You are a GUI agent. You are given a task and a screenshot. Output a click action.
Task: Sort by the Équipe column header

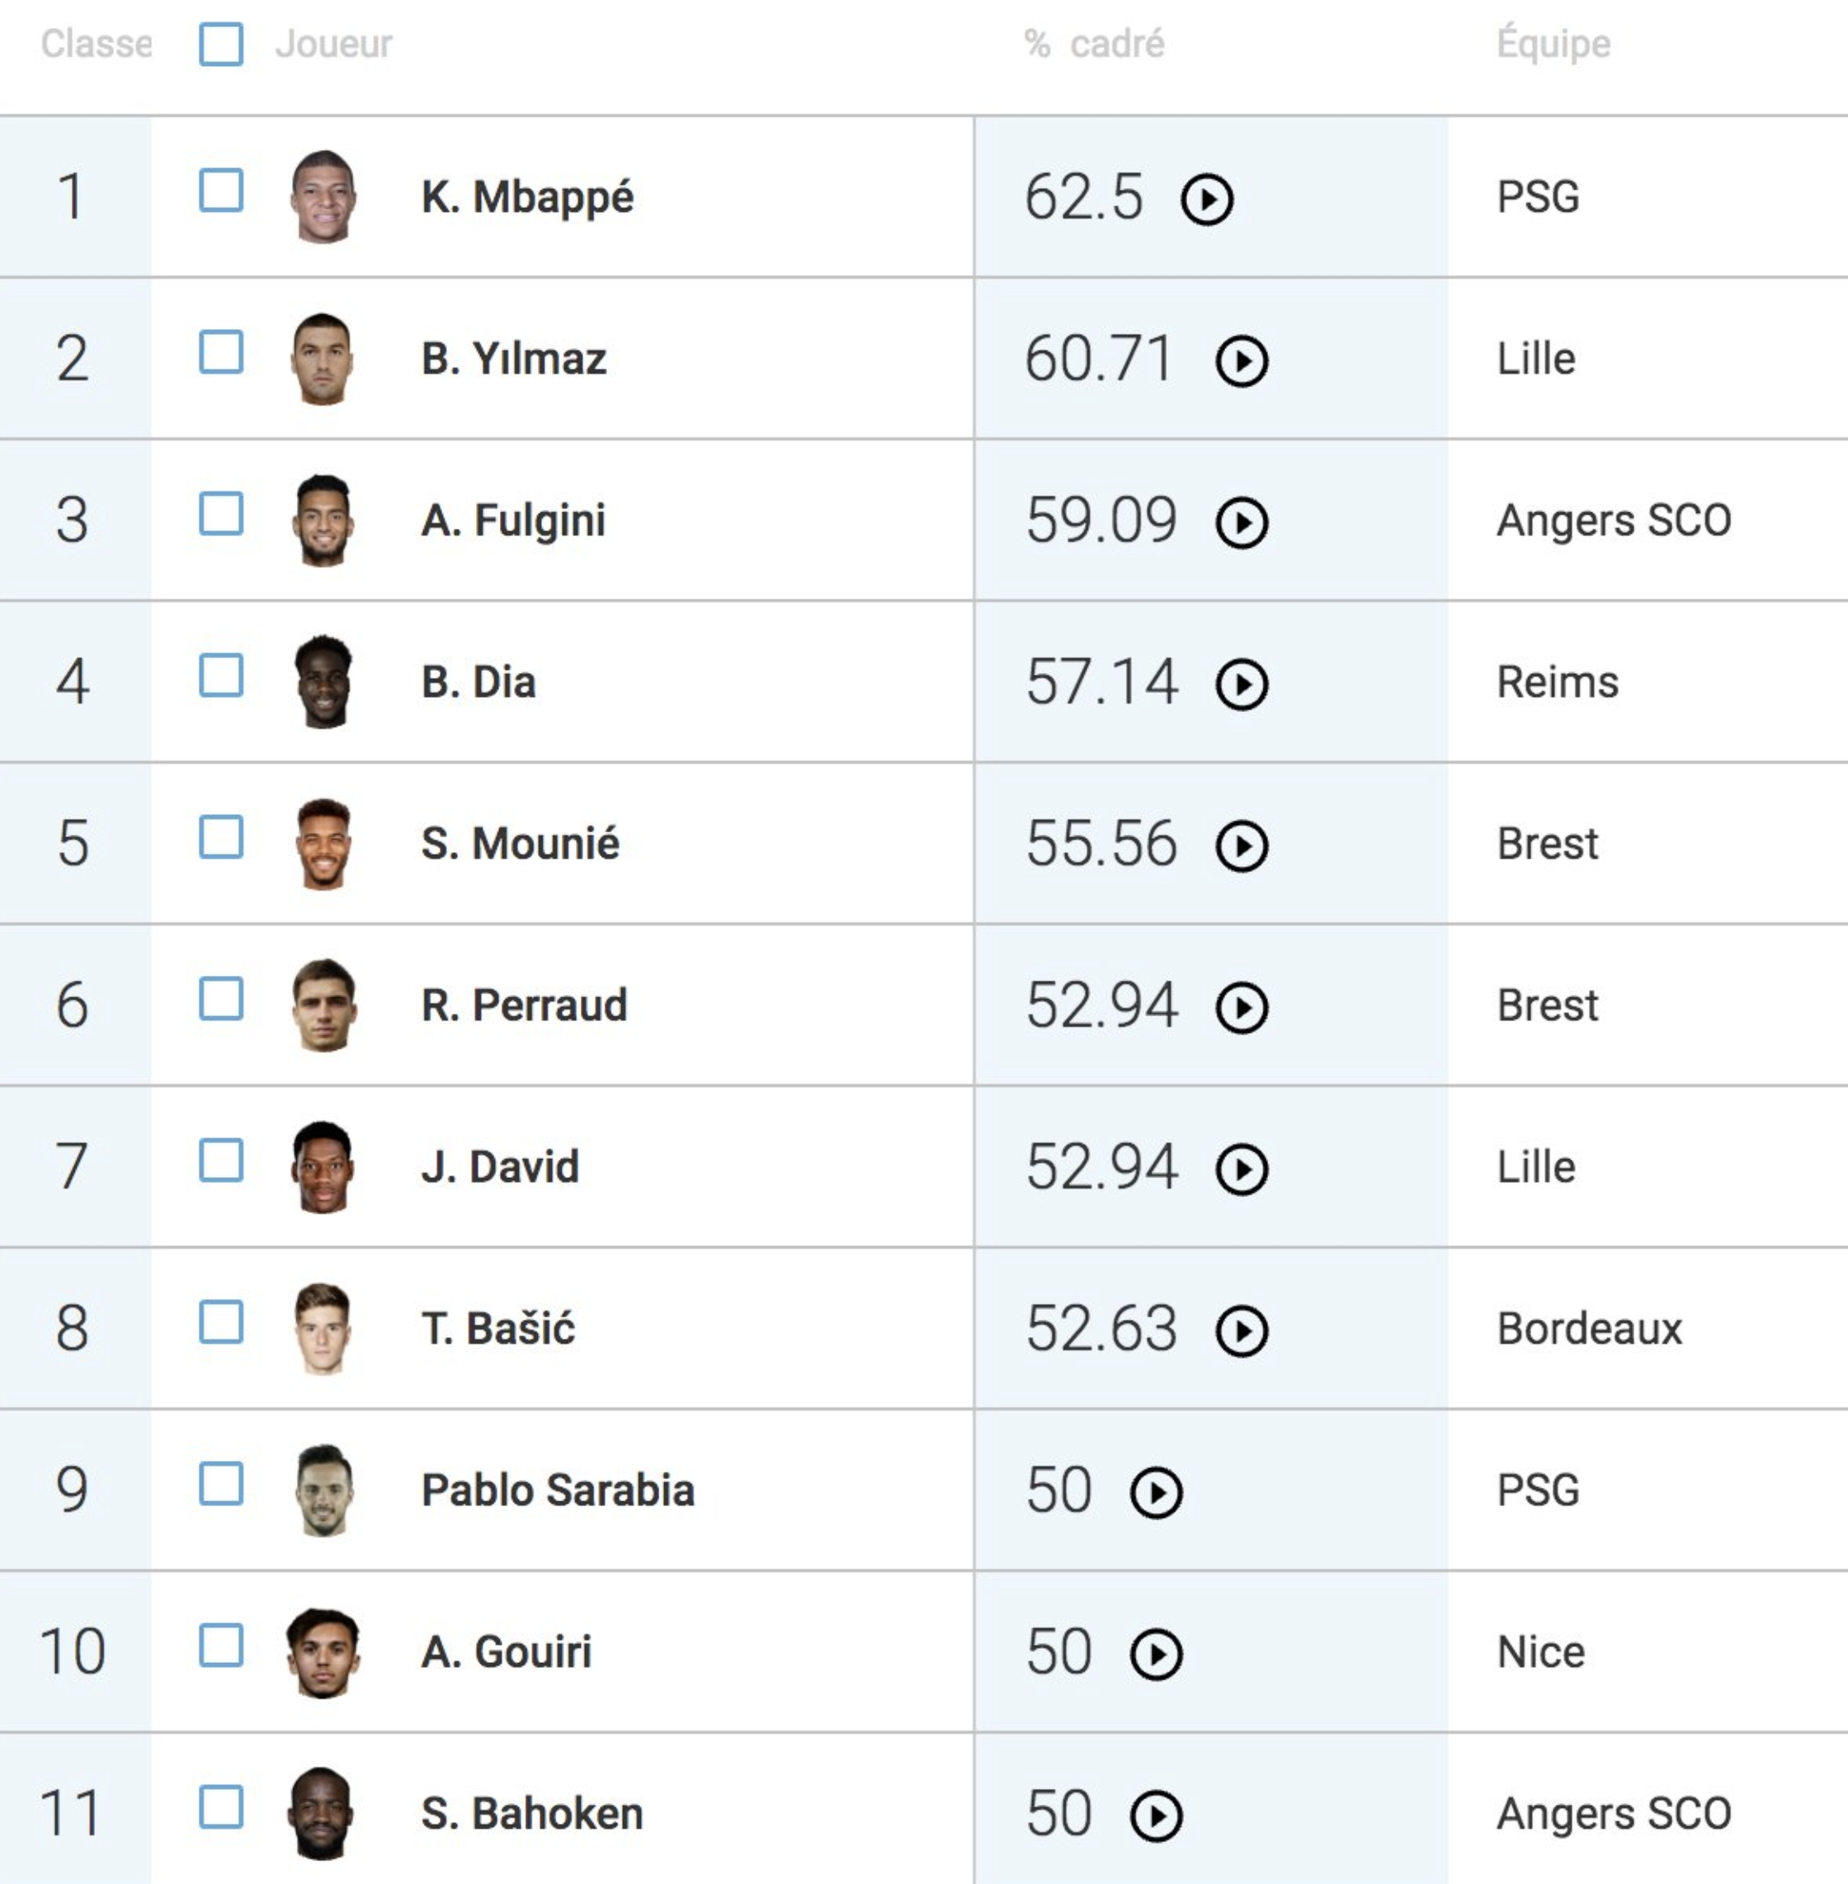tap(1554, 44)
